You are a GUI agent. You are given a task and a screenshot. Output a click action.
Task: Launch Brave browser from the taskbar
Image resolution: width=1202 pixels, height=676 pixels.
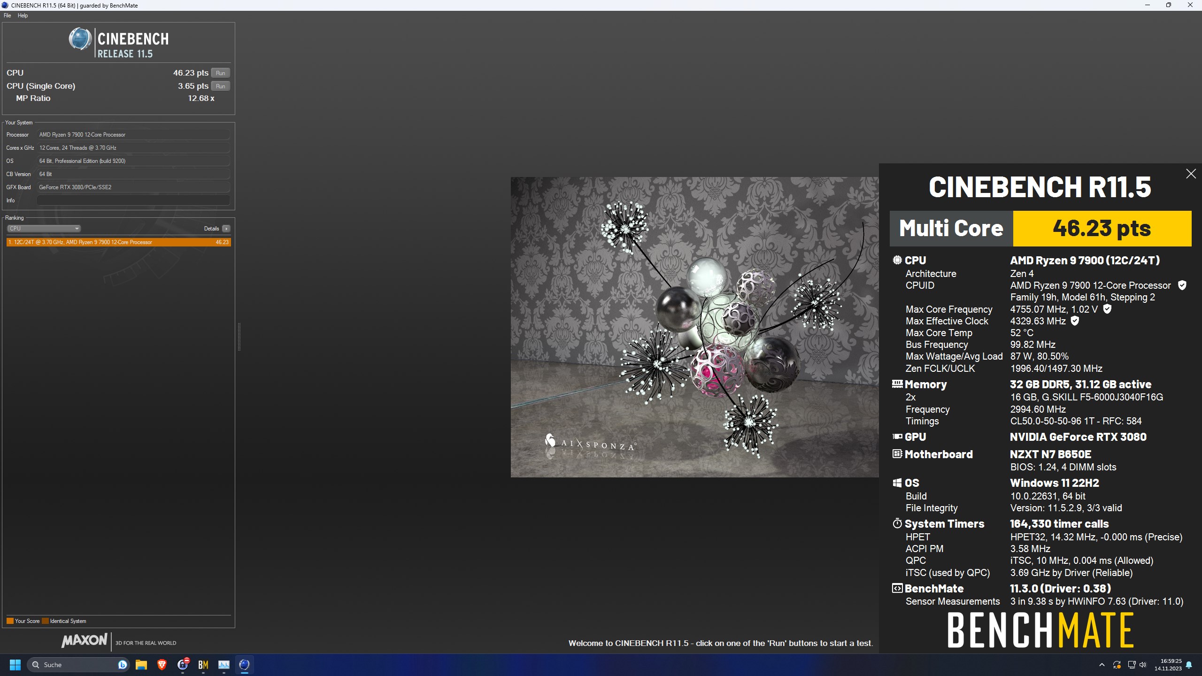(162, 665)
